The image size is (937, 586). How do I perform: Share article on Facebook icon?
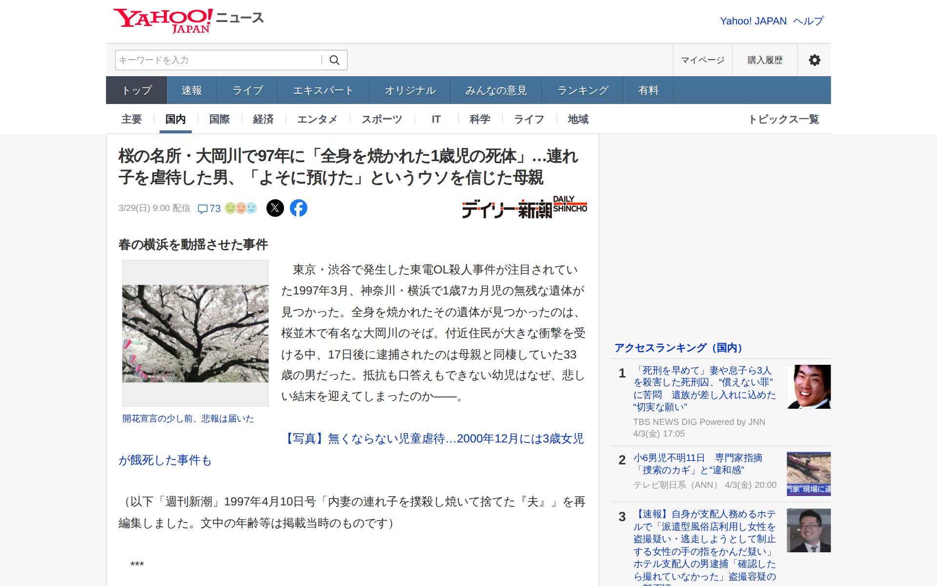point(299,208)
